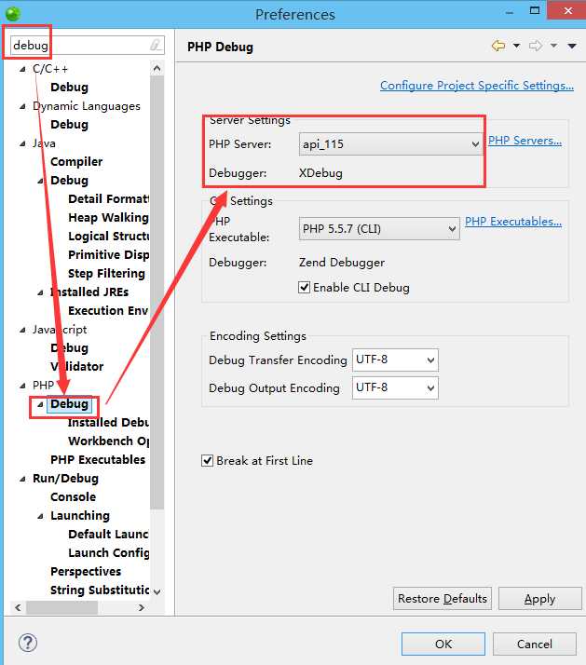Screen dimensions: 586x665
Task: Open Debug Transfer Encoding dropdown
Action: (x=395, y=360)
